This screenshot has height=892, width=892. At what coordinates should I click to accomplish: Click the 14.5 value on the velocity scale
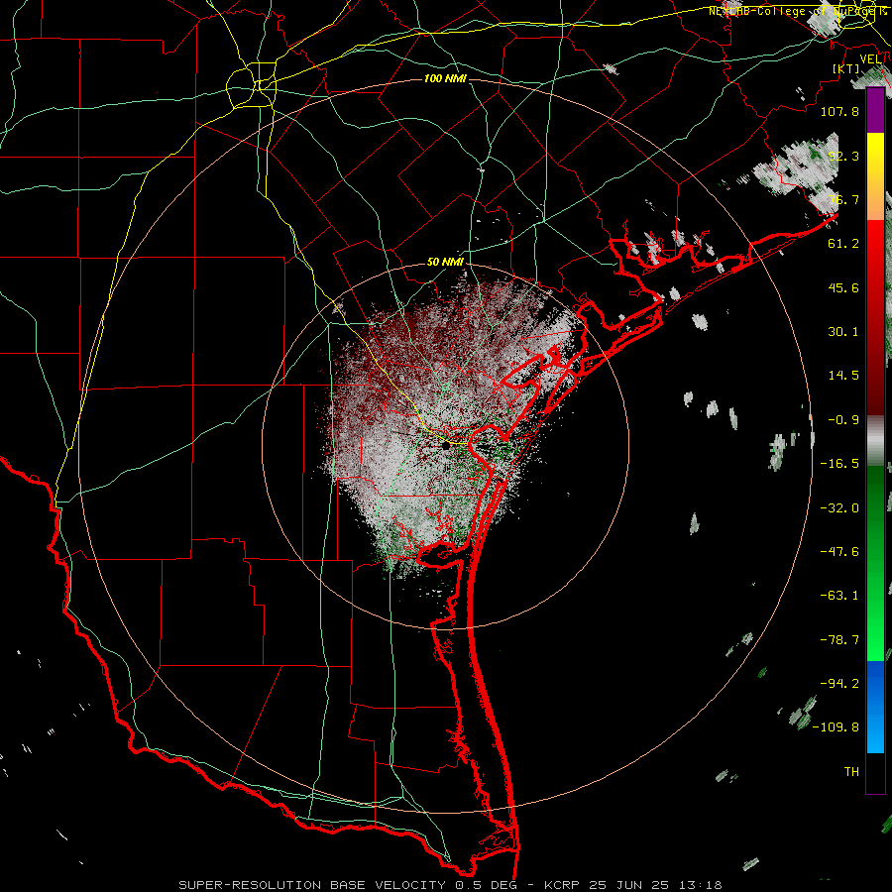click(843, 376)
